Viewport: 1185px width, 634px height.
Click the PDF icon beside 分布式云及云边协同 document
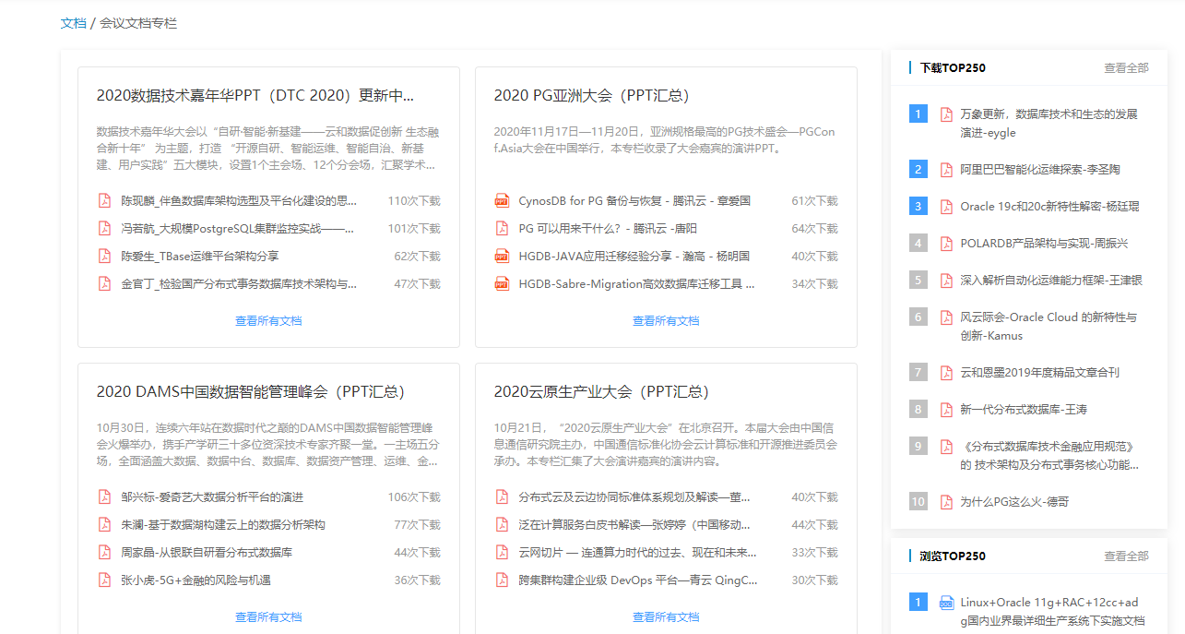tap(503, 496)
